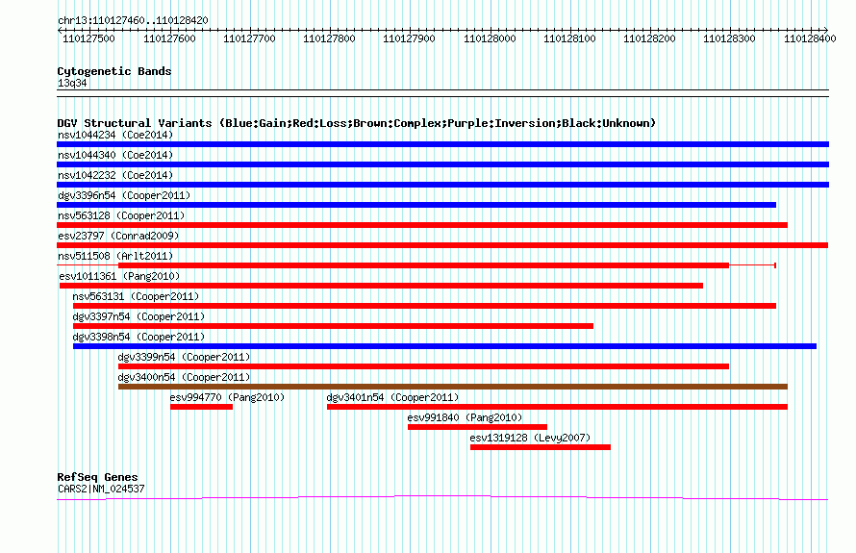The height and width of the screenshot is (553, 856).
Task: Click the dgv3399n54 (Cooper2011) red bar
Action: tap(423, 366)
